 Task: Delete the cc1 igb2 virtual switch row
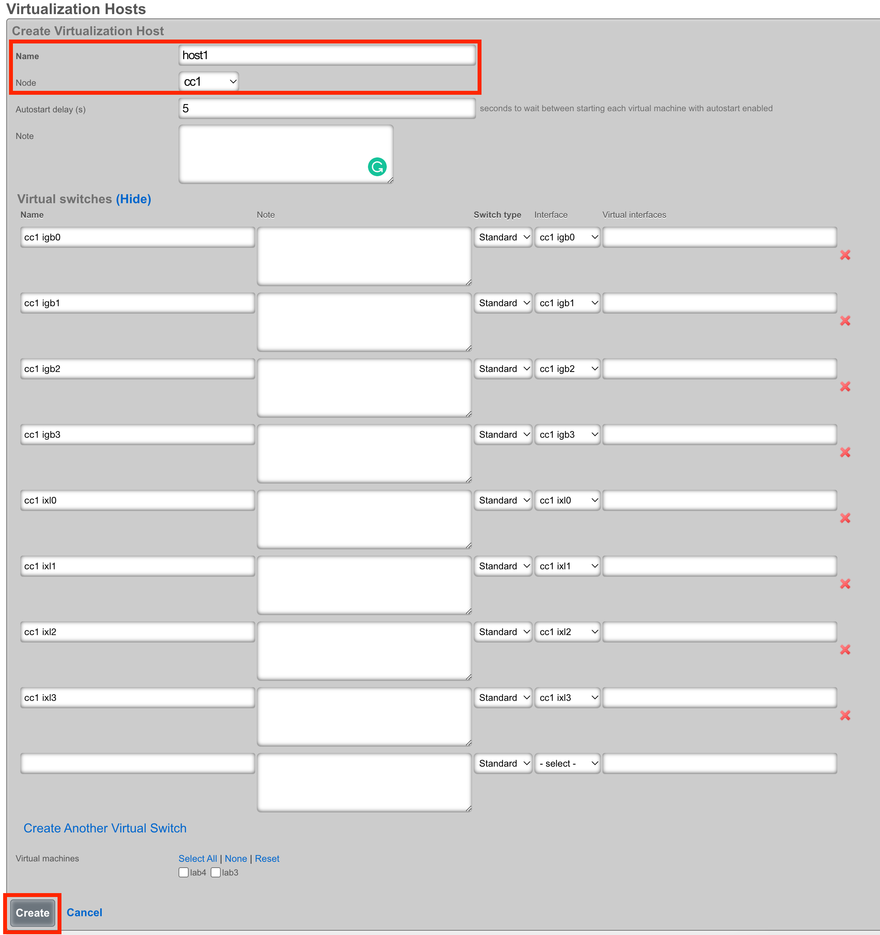(845, 386)
